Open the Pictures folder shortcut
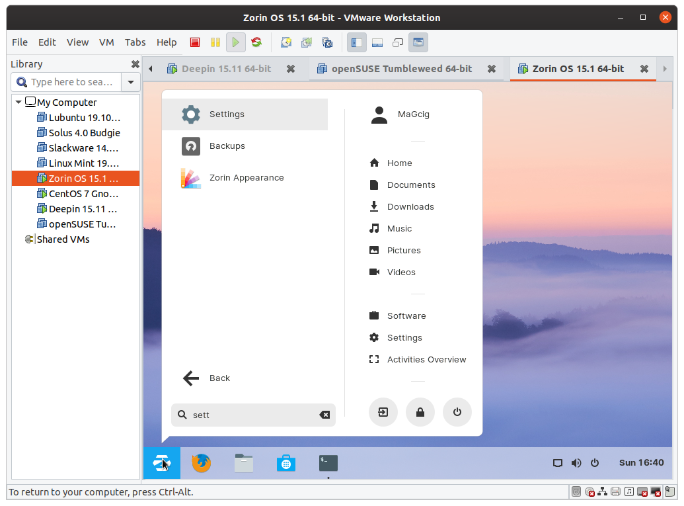Viewport: 684px width, 506px height. pos(395,250)
